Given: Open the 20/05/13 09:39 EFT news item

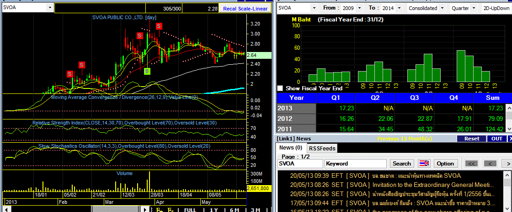Looking at the screenshot, I should pyautogui.click(x=375, y=176).
